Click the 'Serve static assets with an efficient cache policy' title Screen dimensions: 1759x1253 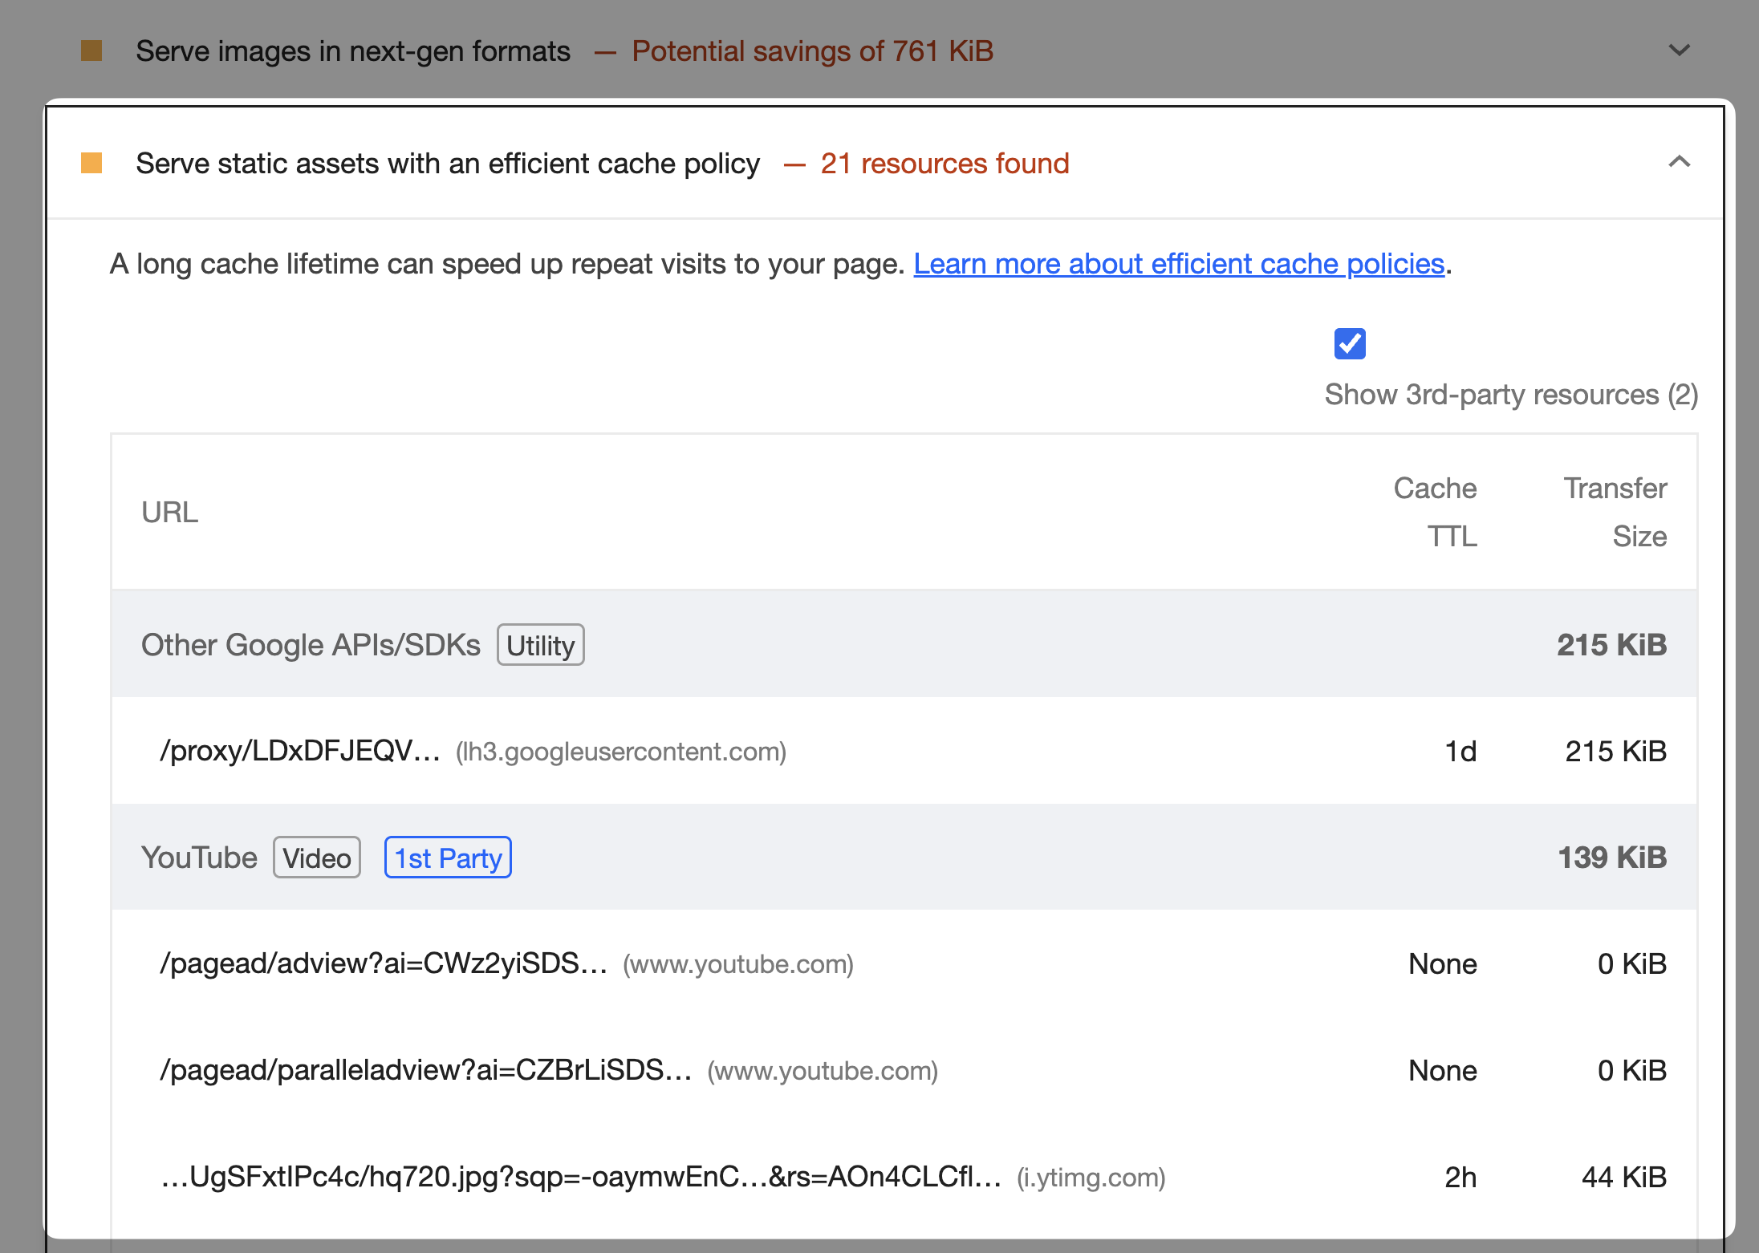(448, 164)
